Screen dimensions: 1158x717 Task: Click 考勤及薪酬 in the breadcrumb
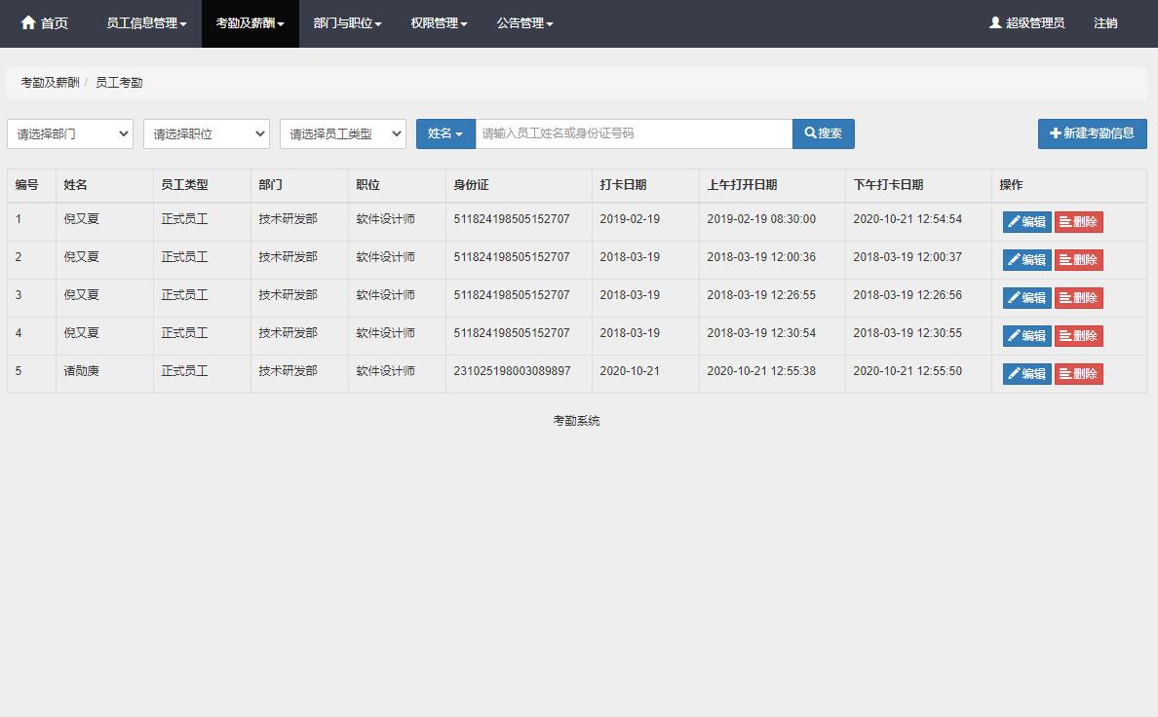pyautogui.click(x=51, y=83)
